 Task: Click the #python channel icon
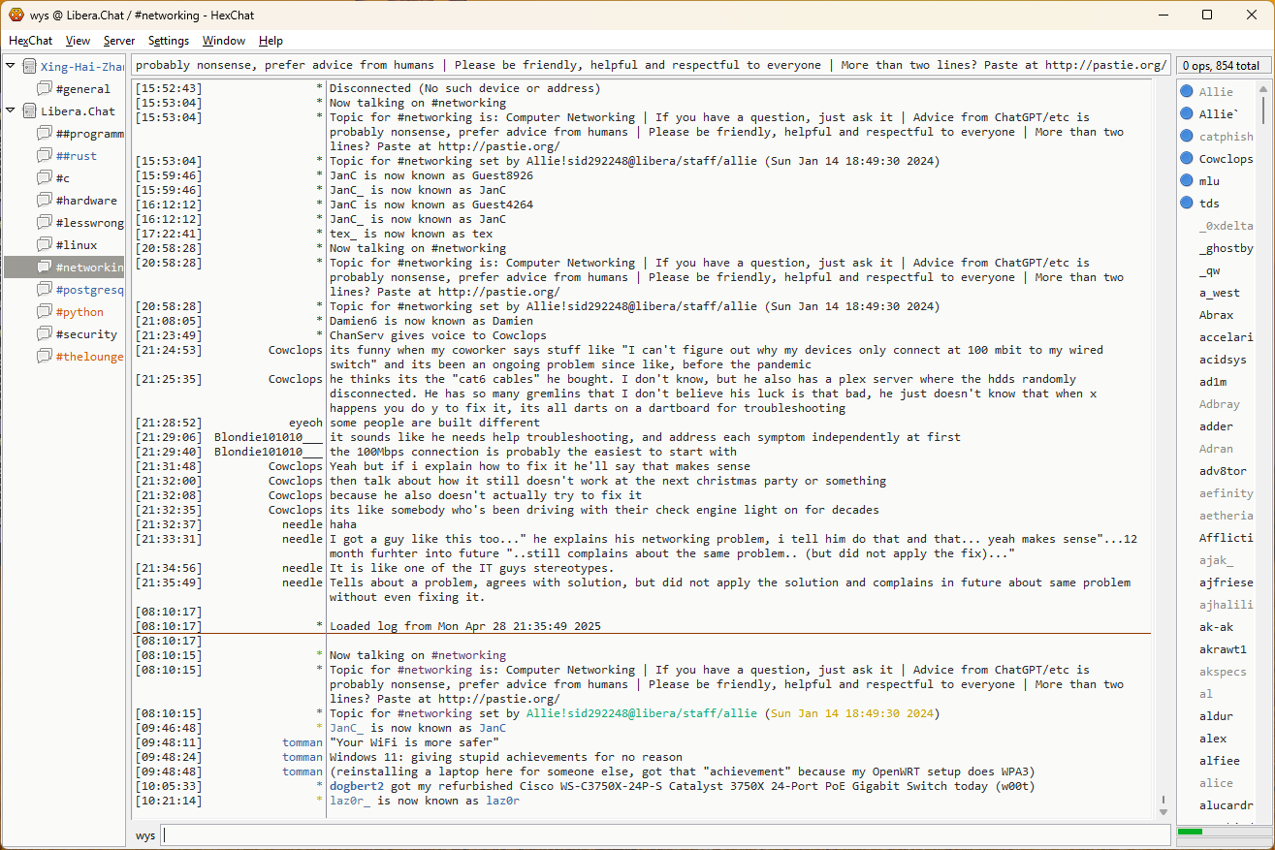click(44, 312)
